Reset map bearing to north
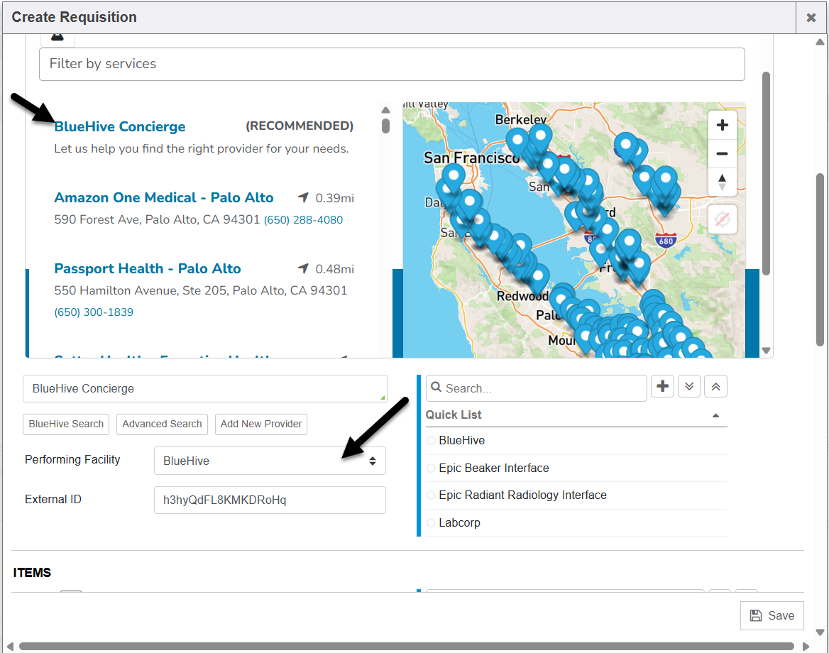 pyautogui.click(x=723, y=182)
